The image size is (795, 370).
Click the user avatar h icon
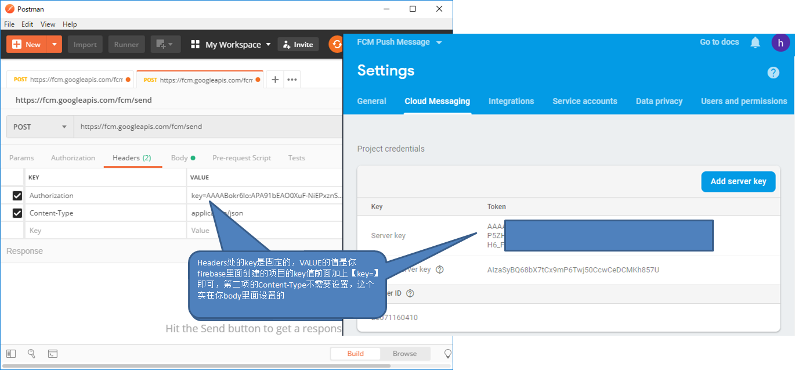(780, 42)
